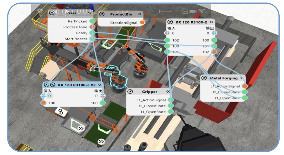Image resolution: width=284 pixels, height=155 pixels.
Task: Add an input port on KR 120 R3100-2 #2
Action: click(x=43, y=96)
